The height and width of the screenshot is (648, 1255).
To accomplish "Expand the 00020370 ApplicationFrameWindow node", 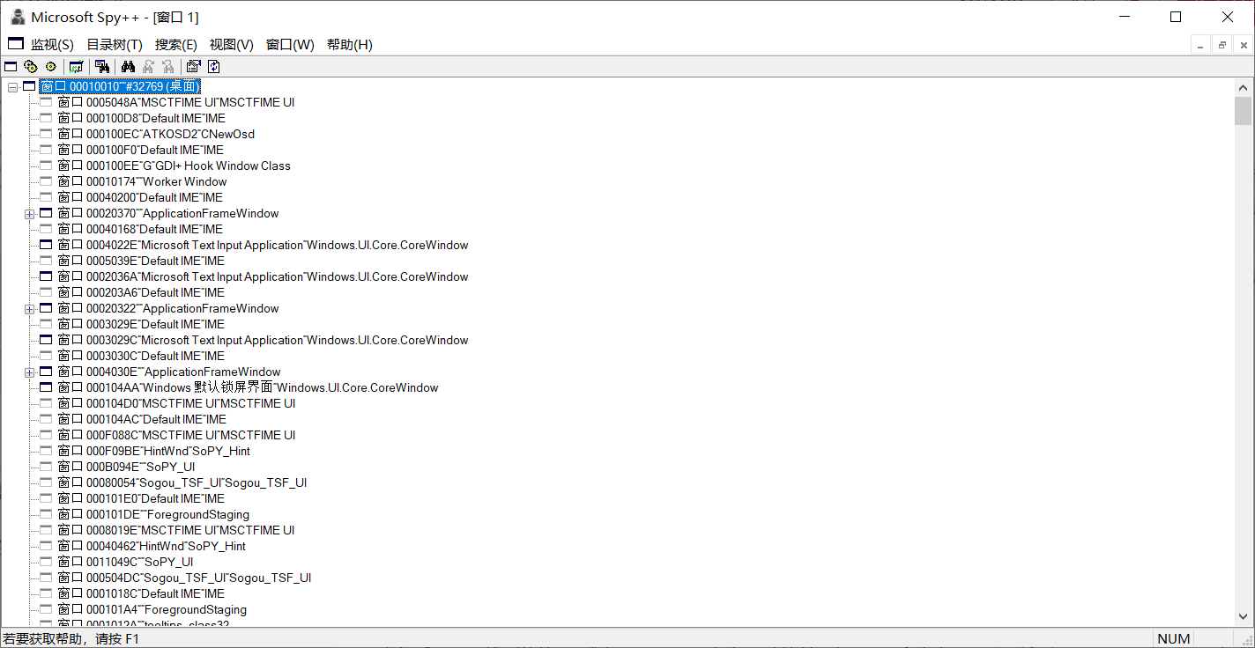I will coord(29,214).
